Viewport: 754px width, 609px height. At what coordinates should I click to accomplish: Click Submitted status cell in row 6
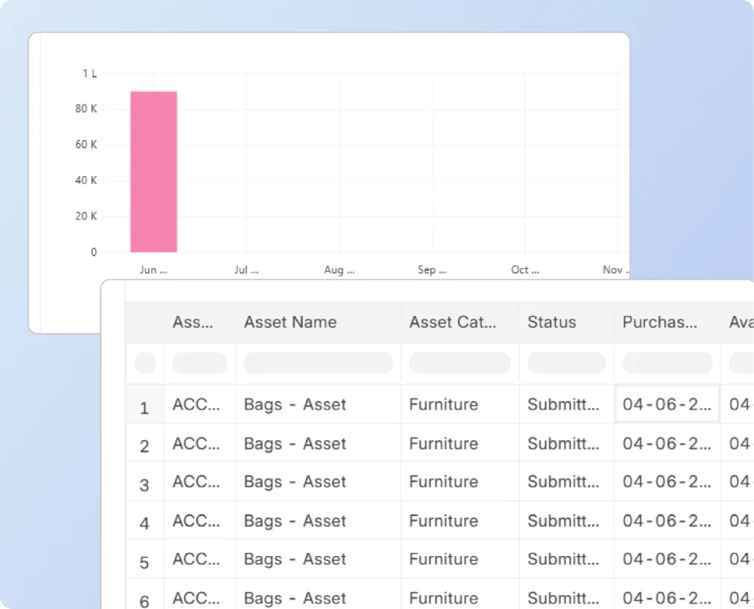click(x=563, y=598)
